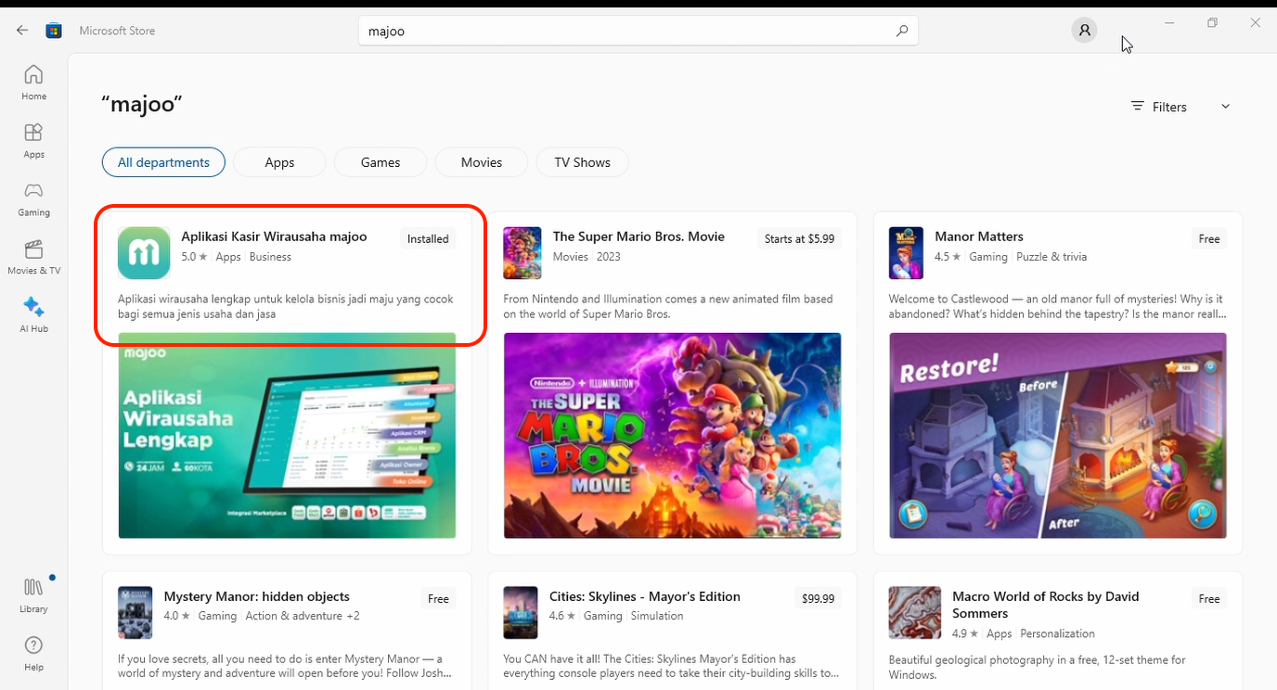Image resolution: width=1277 pixels, height=690 pixels.
Task: Click the Manor Matters Restore screenshot
Action: click(x=1058, y=435)
